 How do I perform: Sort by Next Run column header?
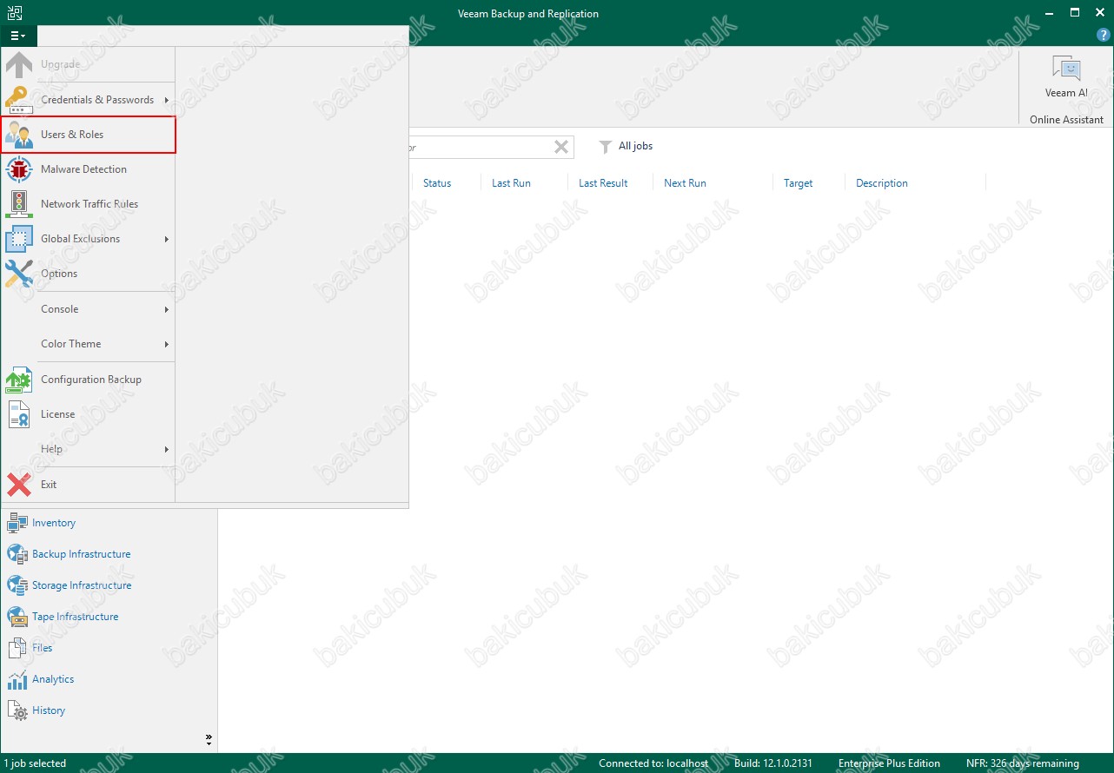[x=685, y=183]
